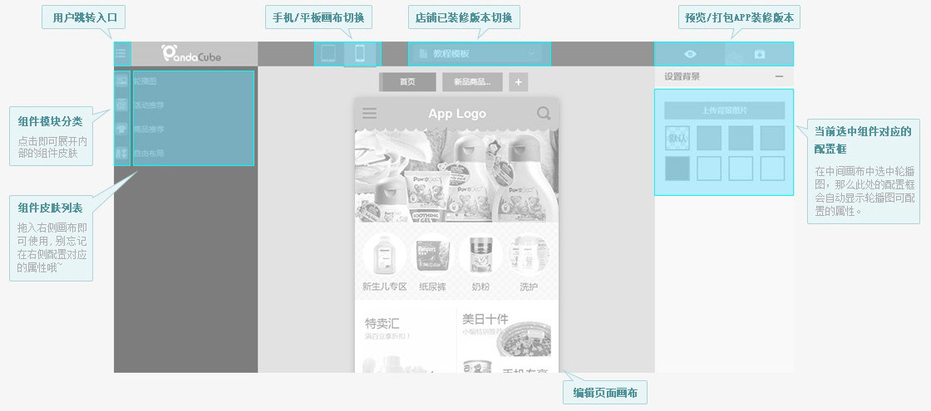Select the 轮播图 category icon in sidebar
Screen dimensions: 931x411
click(x=121, y=81)
